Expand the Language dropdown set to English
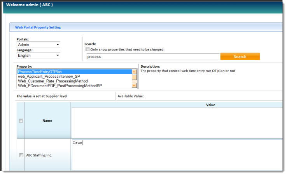Image resolution: width=287 pixels, height=175 pixels. pyautogui.click(x=38, y=56)
